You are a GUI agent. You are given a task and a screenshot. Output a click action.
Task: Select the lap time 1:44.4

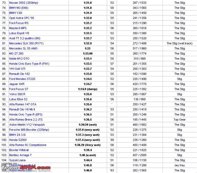click(88, 160)
